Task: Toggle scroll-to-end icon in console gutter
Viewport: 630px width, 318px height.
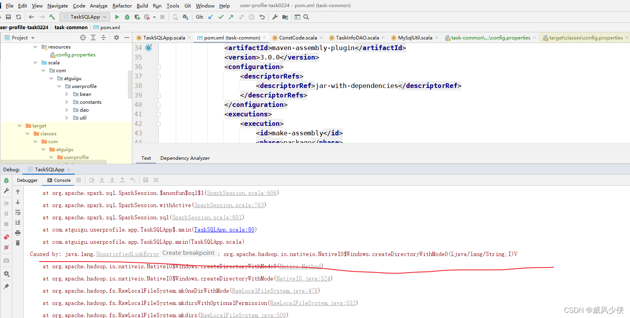Action: (x=18, y=223)
